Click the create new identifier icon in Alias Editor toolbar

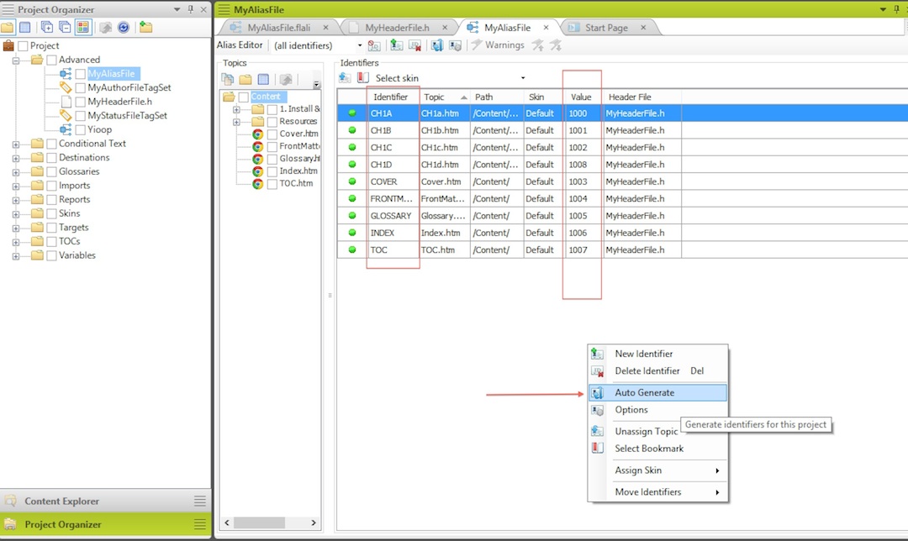395,45
